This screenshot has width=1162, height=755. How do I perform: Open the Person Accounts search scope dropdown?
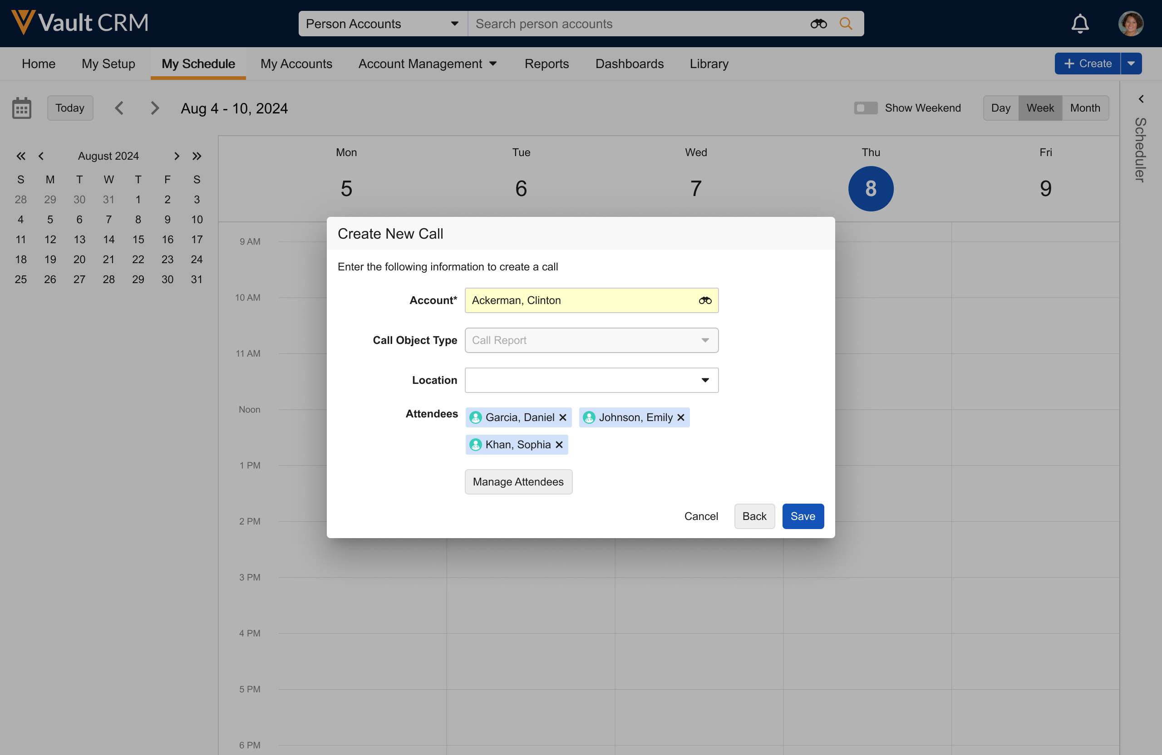click(382, 24)
